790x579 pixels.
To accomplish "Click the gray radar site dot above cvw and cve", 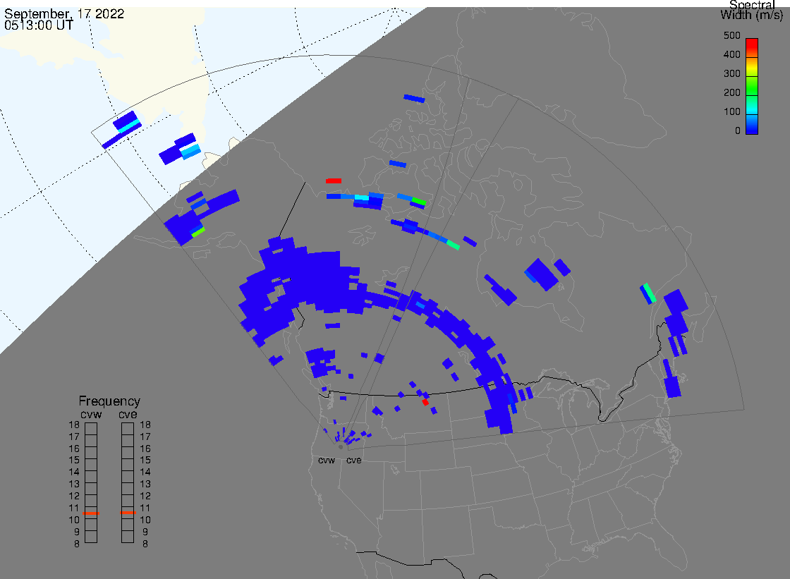I will [341, 447].
